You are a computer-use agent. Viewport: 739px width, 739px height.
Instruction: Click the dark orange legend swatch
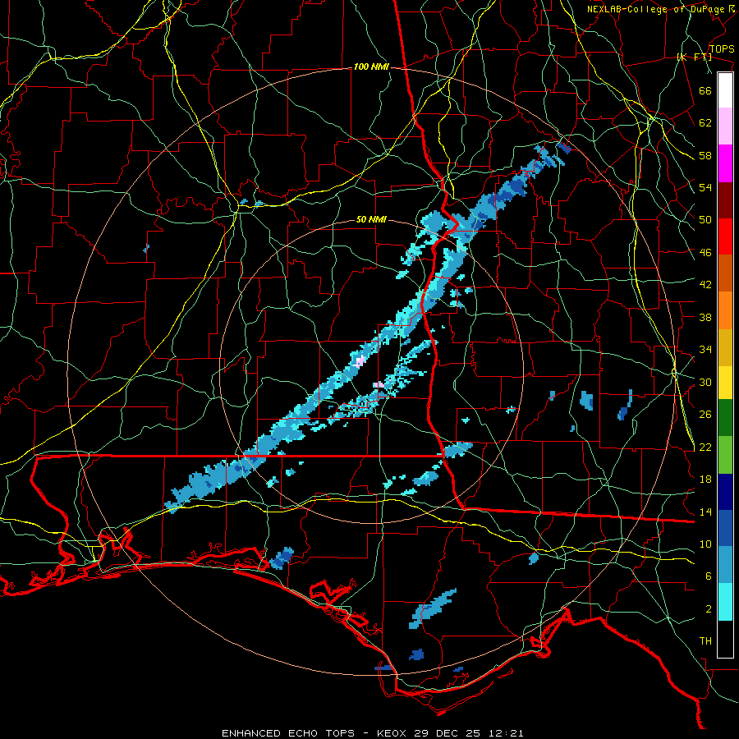point(725,273)
